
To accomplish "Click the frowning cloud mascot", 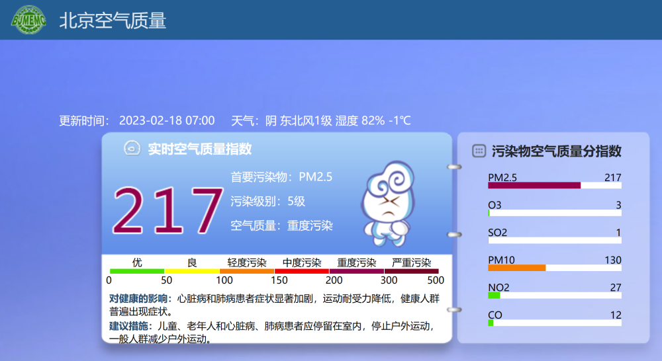I will (x=388, y=202).
